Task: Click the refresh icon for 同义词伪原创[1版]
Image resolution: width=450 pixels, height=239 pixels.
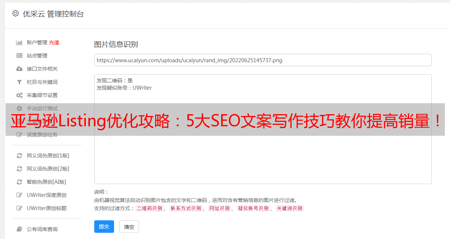Action: pyautogui.click(x=19, y=156)
